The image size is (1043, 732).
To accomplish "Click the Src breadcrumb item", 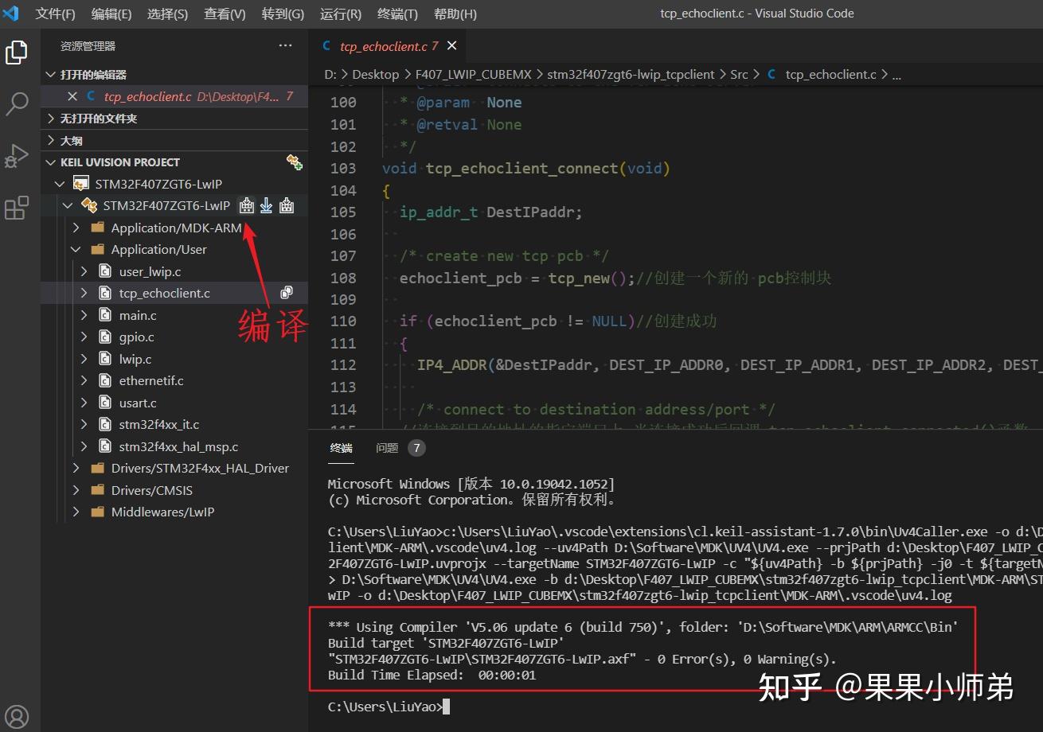I will [x=739, y=74].
